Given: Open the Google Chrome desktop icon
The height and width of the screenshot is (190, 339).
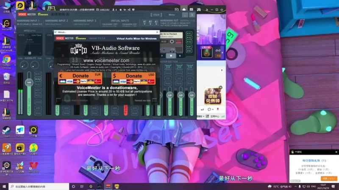Looking at the screenshot, I should (6, 62).
